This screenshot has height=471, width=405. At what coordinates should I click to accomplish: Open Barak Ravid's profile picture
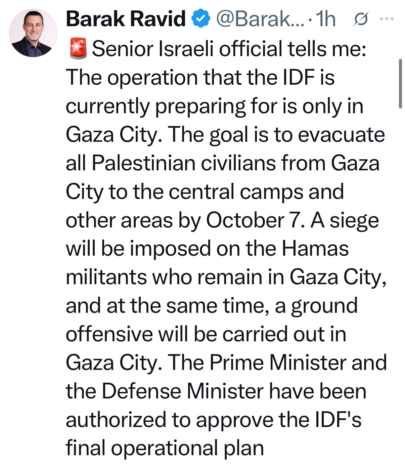click(33, 33)
